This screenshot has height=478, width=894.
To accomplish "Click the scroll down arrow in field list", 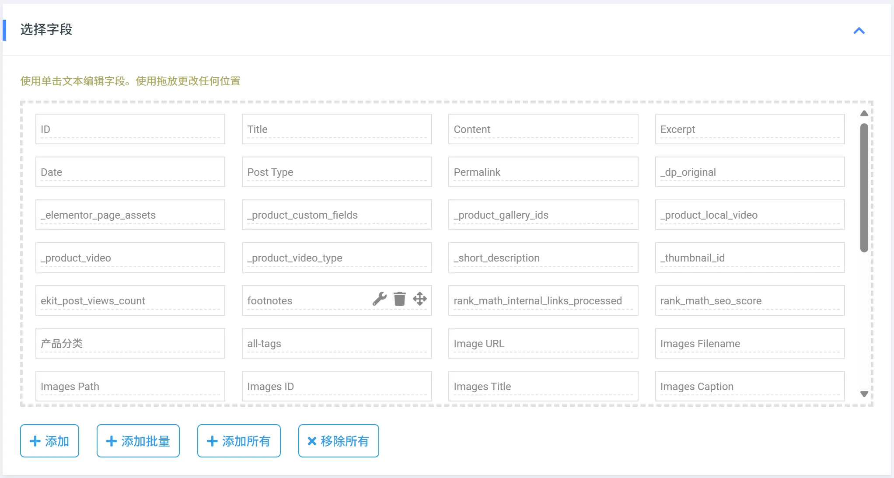I will (x=864, y=394).
